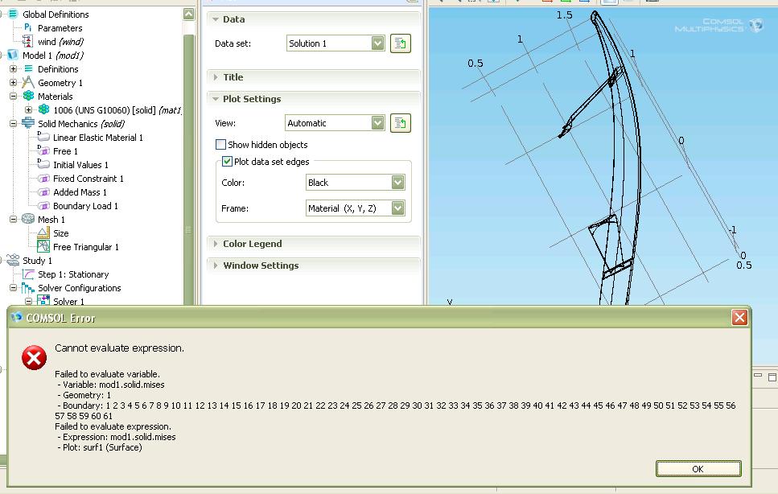Click the Free Triangular 1 mesh icon
The image size is (778, 494).
[x=43, y=247]
